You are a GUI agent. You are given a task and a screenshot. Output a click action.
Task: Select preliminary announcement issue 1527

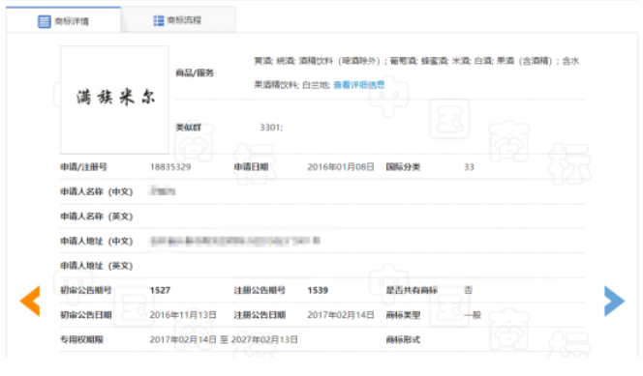(x=160, y=290)
